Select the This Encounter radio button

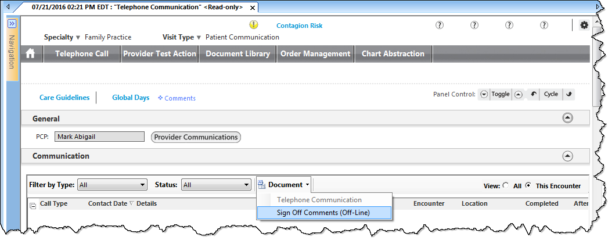click(528, 186)
